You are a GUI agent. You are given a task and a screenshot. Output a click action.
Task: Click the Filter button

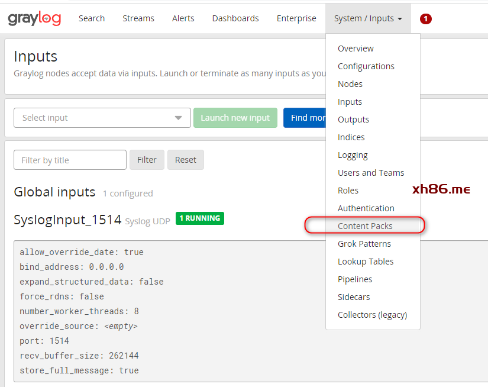pyautogui.click(x=147, y=160)
